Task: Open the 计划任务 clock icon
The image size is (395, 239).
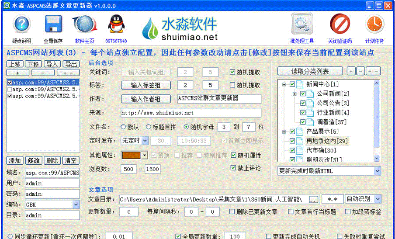Action: tap(374, 24)
